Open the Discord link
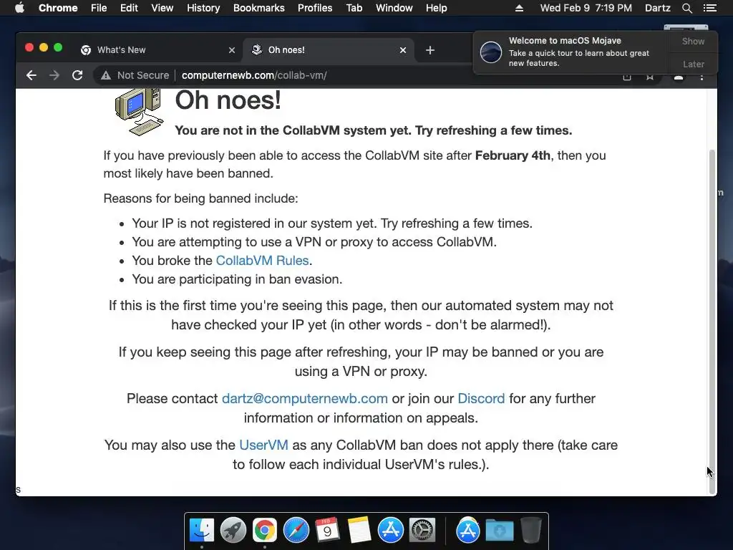This screenshot has height=550, width=733. tap(481, 398)
